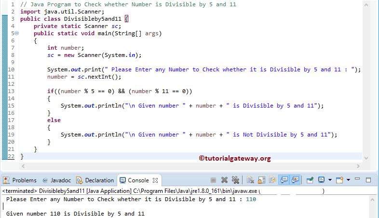Toggle Show Console When Standard Out Changes
Image resolution: width=379 pixels, height=218 pixels.
(284, 180)
